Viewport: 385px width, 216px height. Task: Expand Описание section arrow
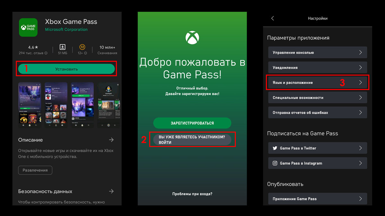pos(111,140)
